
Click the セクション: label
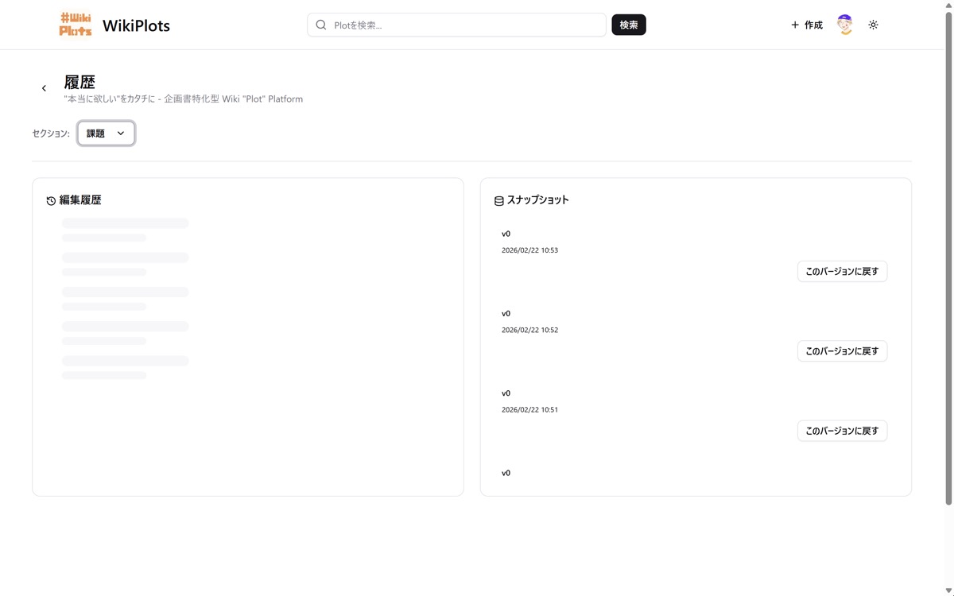51,134
